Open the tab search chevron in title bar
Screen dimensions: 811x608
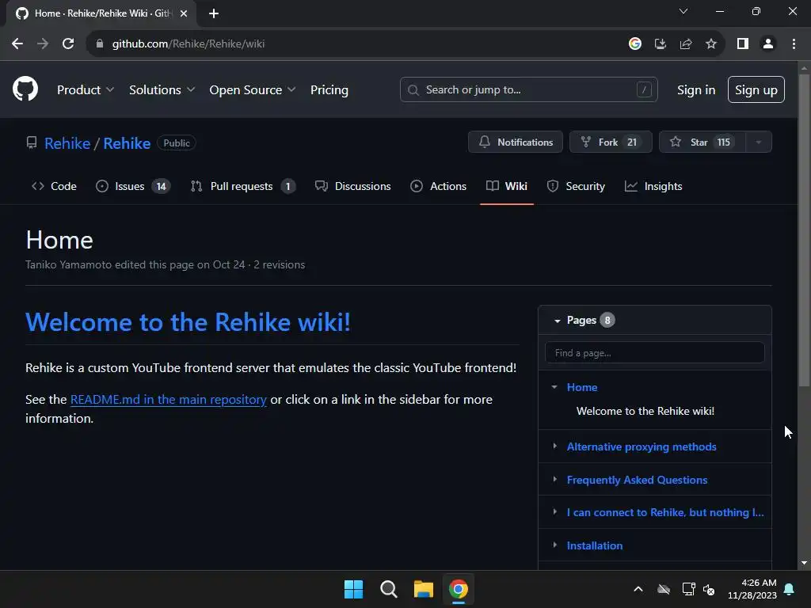(x=683, y=11)
